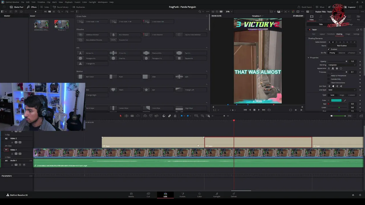Click the Custom Zoom icon in timeline toolbar

[208, 116]
